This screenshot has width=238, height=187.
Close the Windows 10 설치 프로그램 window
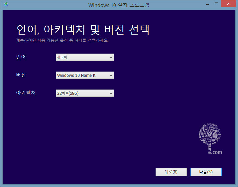coord(228,4)
